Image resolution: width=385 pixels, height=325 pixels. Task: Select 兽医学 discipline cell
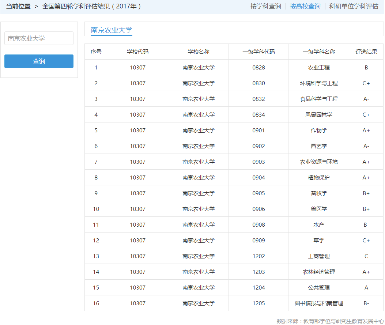[319, 209]
